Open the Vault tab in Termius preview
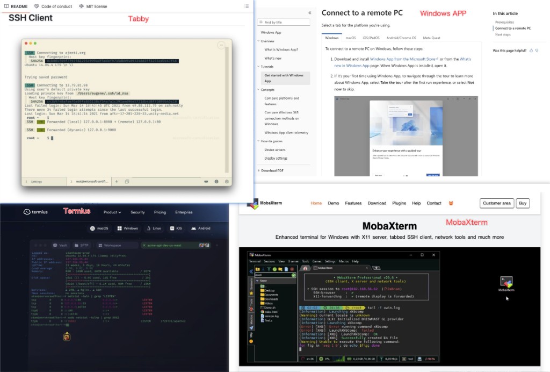 60,245
